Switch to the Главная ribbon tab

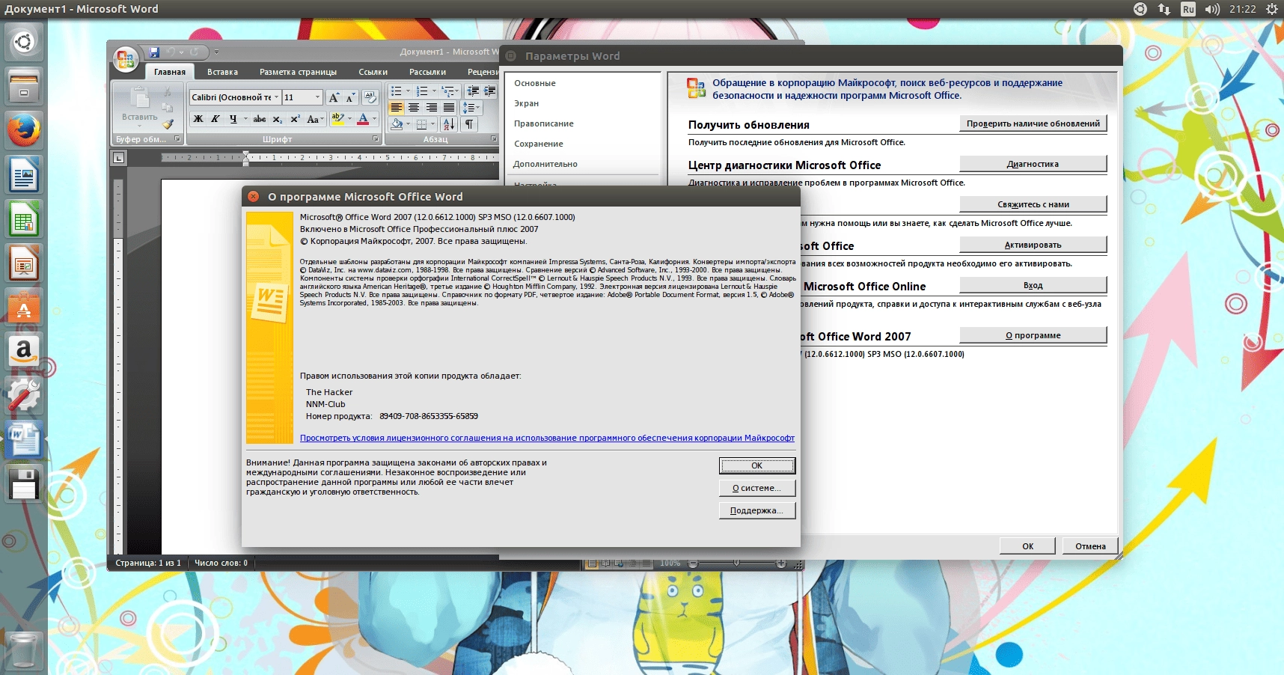[170, 72]
